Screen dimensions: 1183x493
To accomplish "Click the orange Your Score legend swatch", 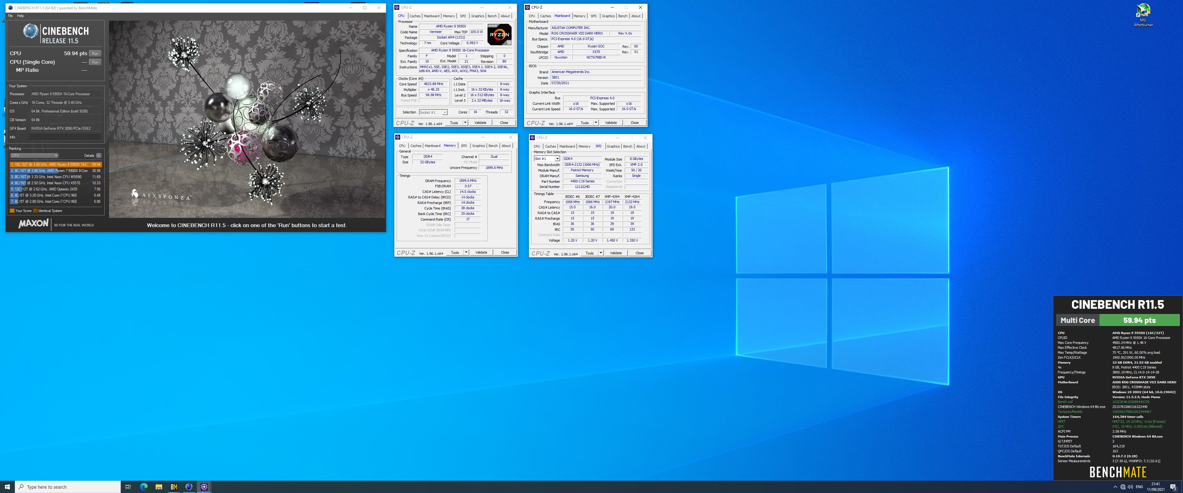I will [x=12, y=211].
